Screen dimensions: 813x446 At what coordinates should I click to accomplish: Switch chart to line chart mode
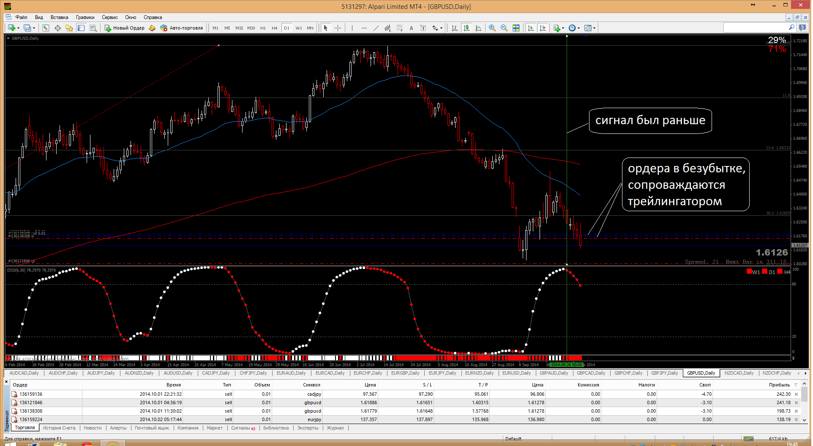tap(478, 28)
